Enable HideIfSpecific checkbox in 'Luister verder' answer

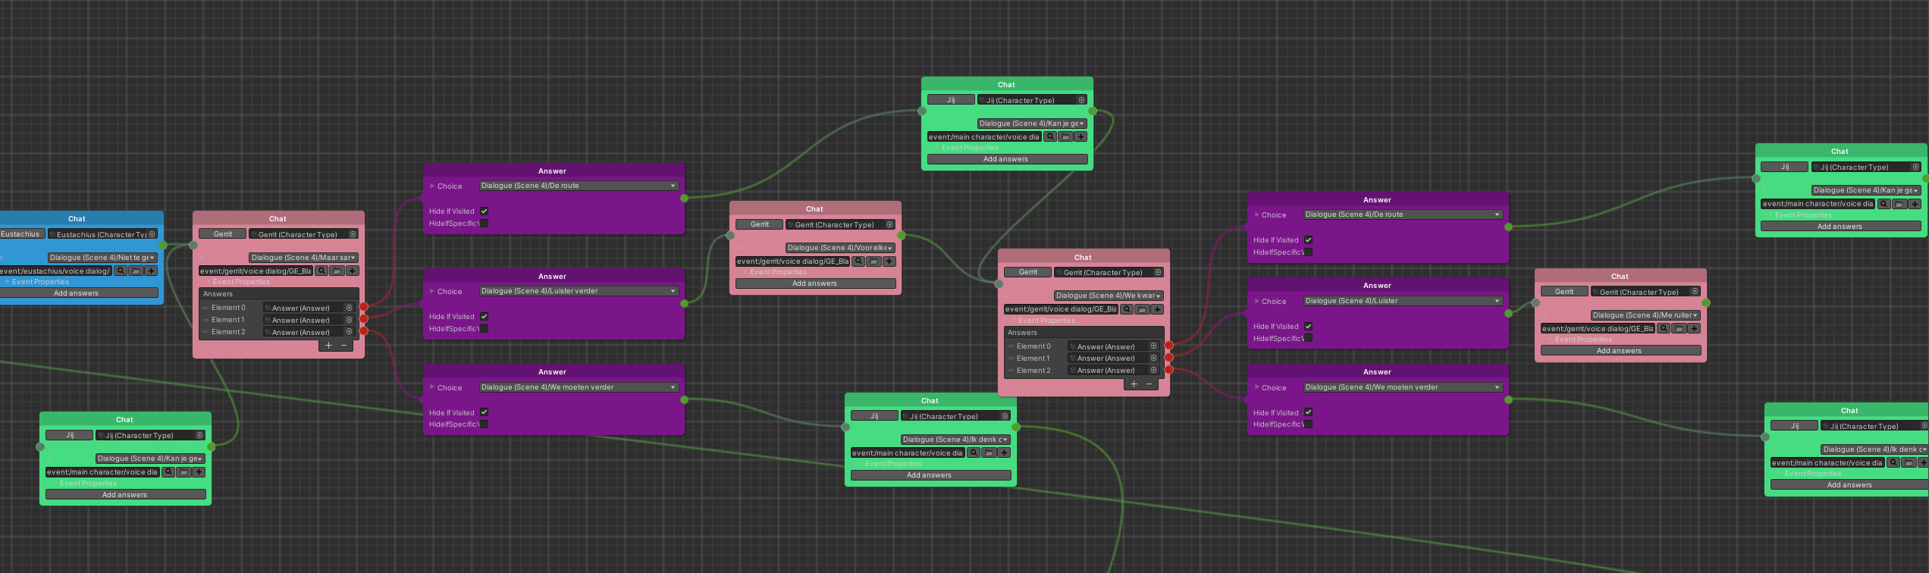click(484, 329)
